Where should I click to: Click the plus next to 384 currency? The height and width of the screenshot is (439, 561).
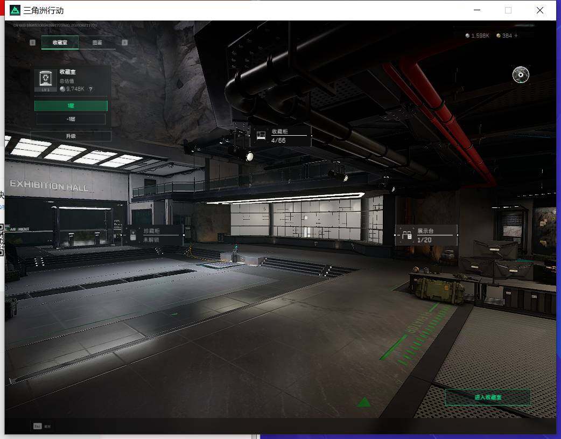(x=516, y=36)
